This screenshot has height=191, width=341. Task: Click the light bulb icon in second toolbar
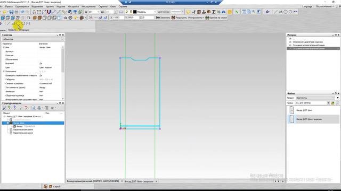point(76,18)
